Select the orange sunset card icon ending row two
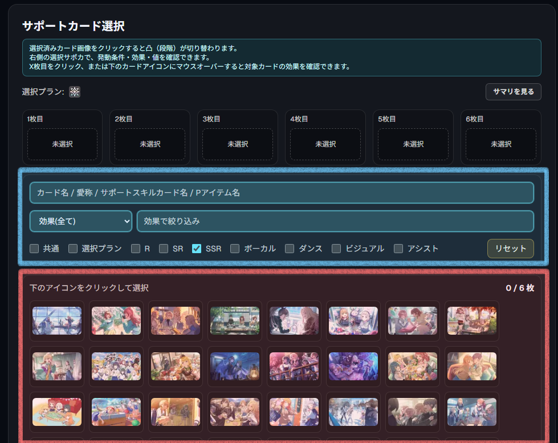 [471, 367]
